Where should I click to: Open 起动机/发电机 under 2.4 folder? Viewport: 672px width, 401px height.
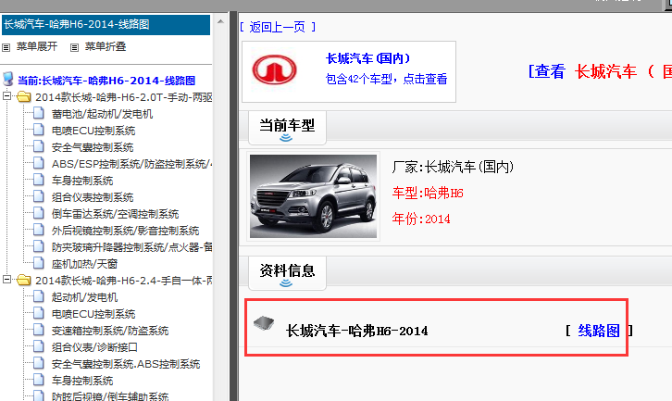[84, 297]
